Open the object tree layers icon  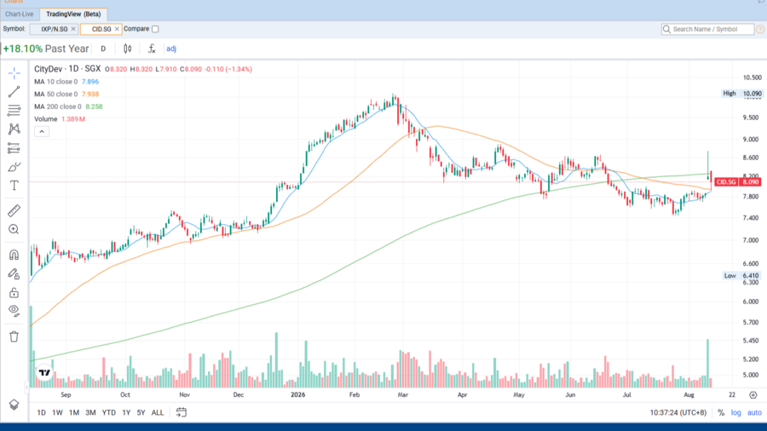click(x=14, y=405)
